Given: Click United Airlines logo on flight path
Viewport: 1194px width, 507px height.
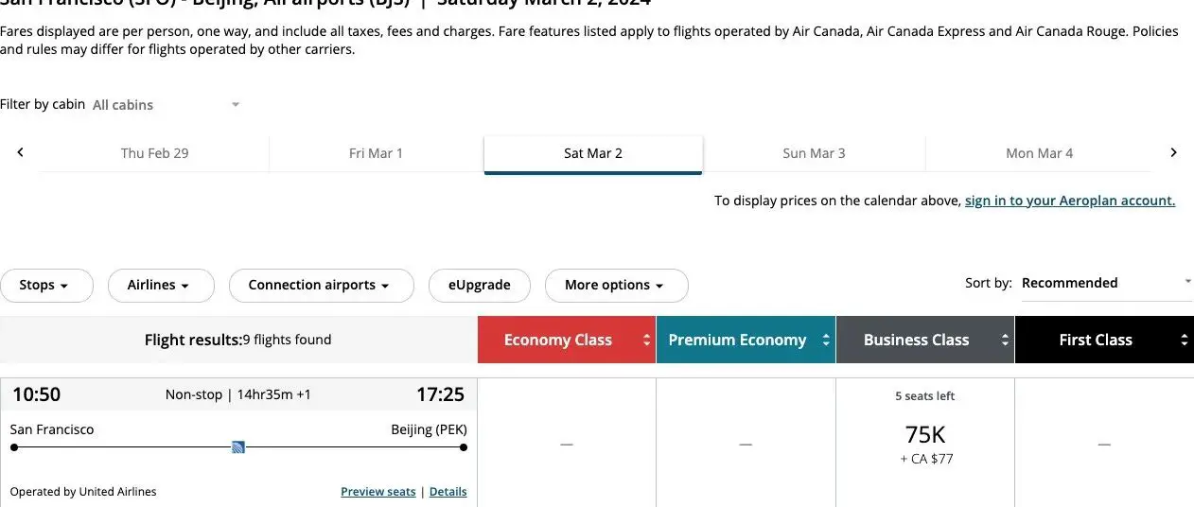Looking at the screenshot, I should (238, 447).
